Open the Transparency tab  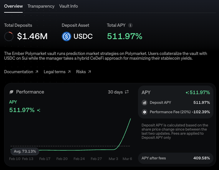[x=41, y=6]
